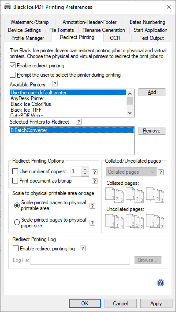Switch to the OCR tab

pos(115,38)
